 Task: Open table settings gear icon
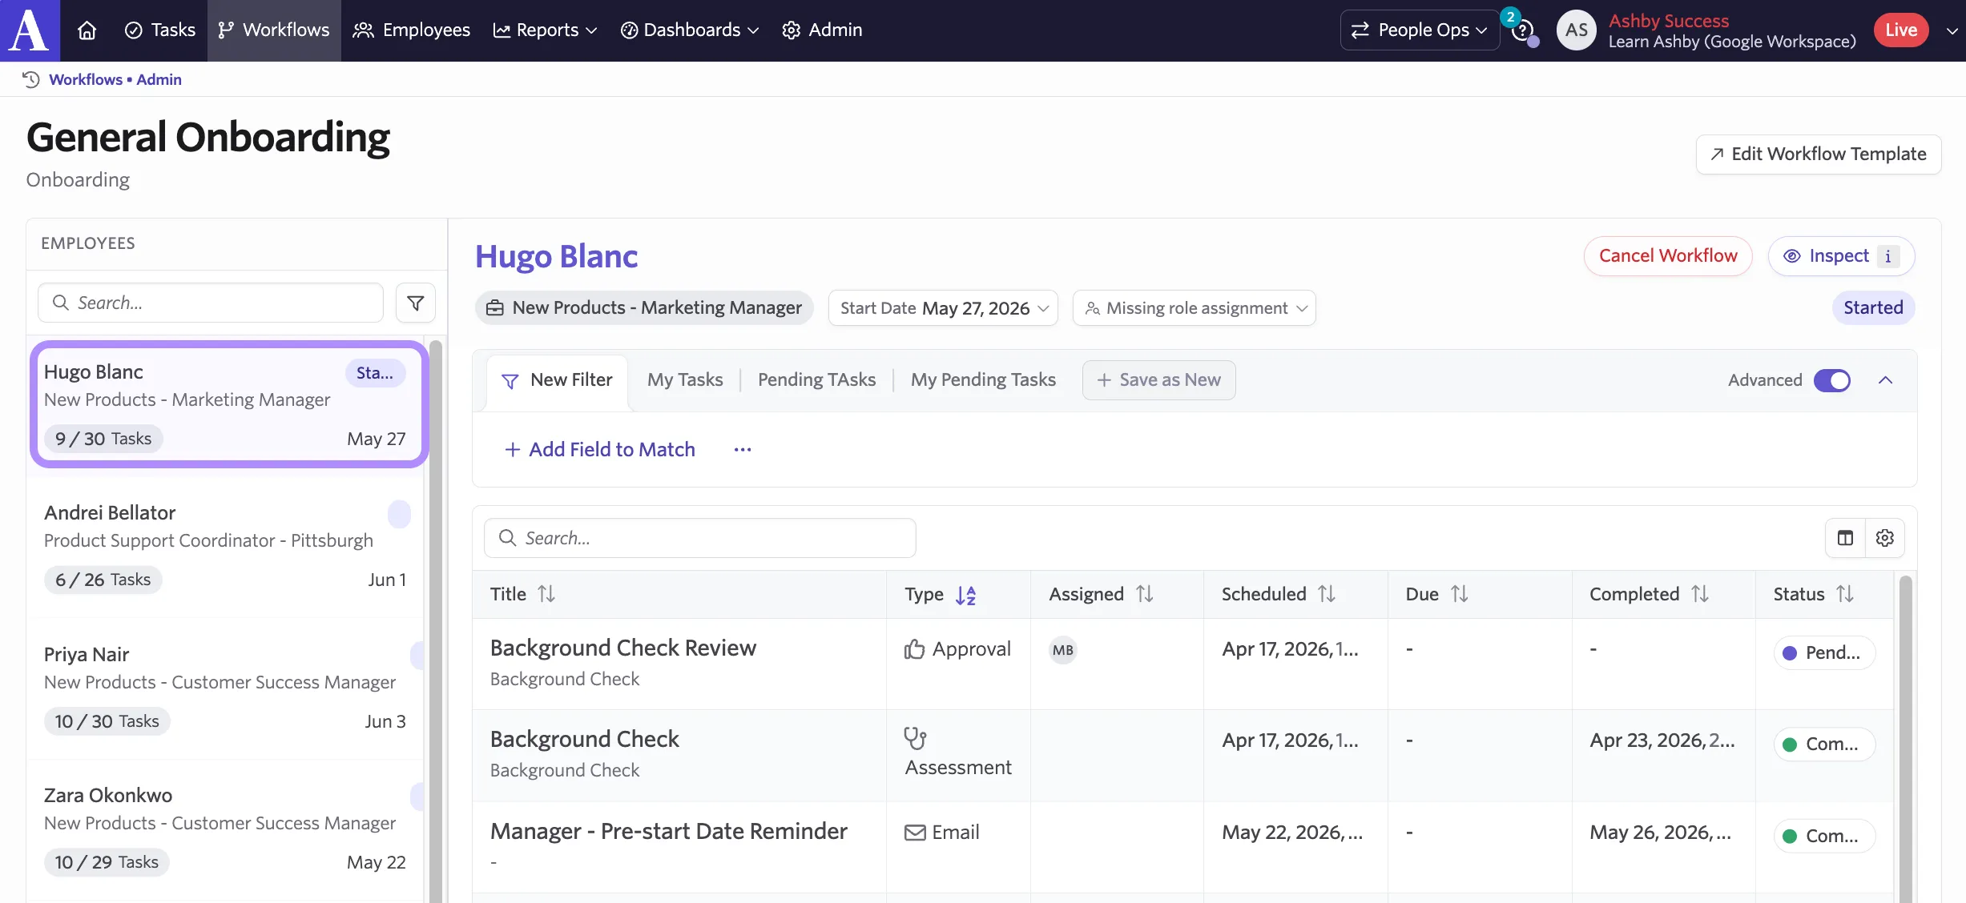pos(1885,538)
